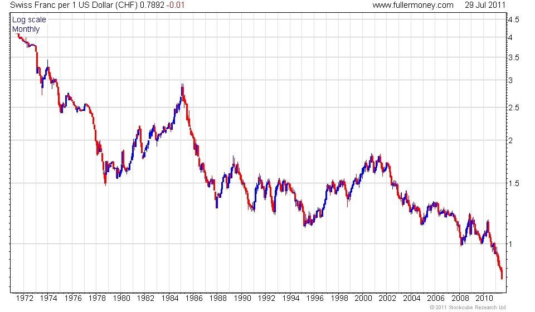Image resolution: width=535 pixels, height=312 pixels.
Task: Click the 1 y-axis label
Action: click(x=510, y=244)
